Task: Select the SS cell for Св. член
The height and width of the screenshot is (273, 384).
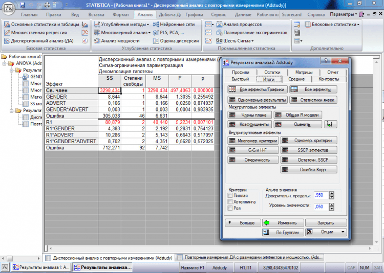Action: pyautogui.click(x=110, y=90)
